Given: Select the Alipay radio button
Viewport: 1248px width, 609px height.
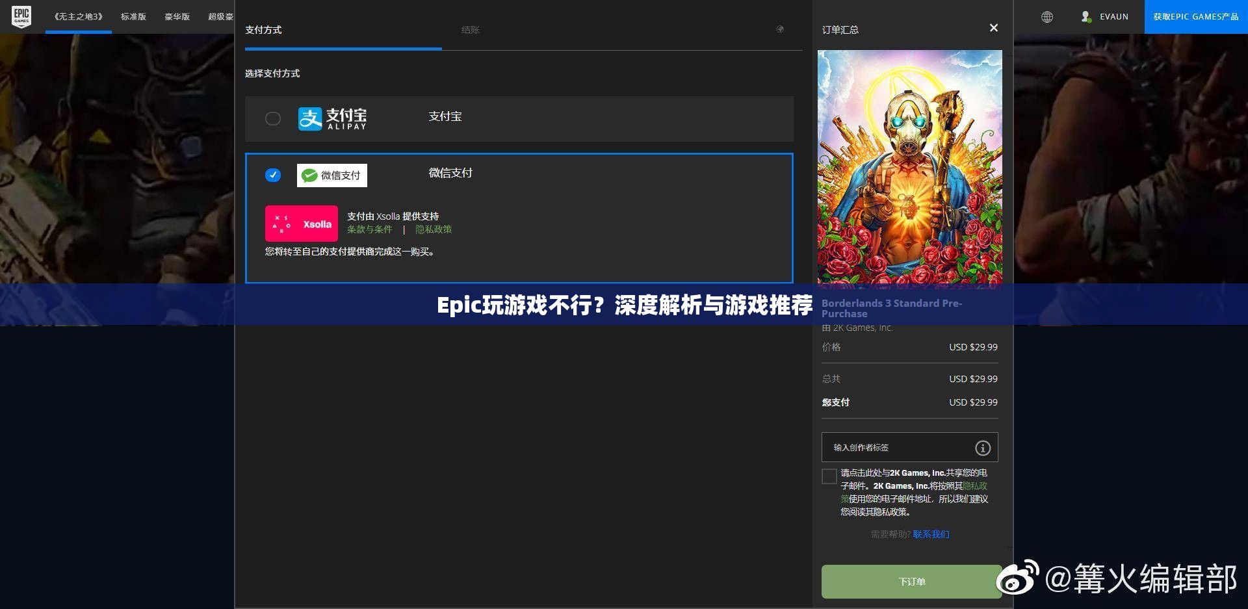Looking at the screenshot, I should [x=273, y=118].
